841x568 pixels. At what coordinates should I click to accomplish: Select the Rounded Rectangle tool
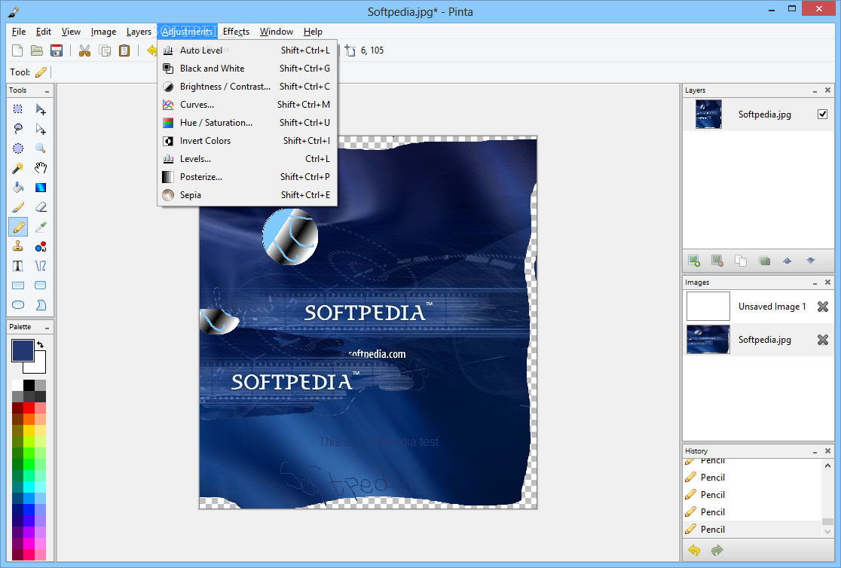40,286
